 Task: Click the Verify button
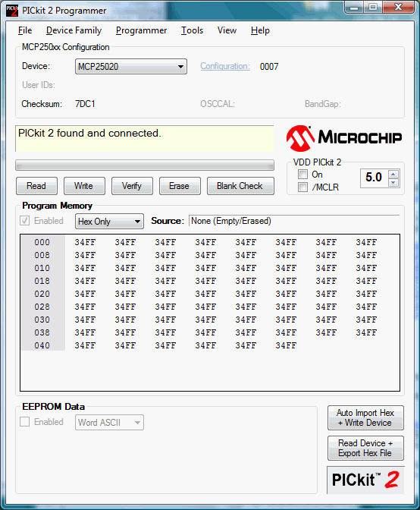click(x=132, y=186)
